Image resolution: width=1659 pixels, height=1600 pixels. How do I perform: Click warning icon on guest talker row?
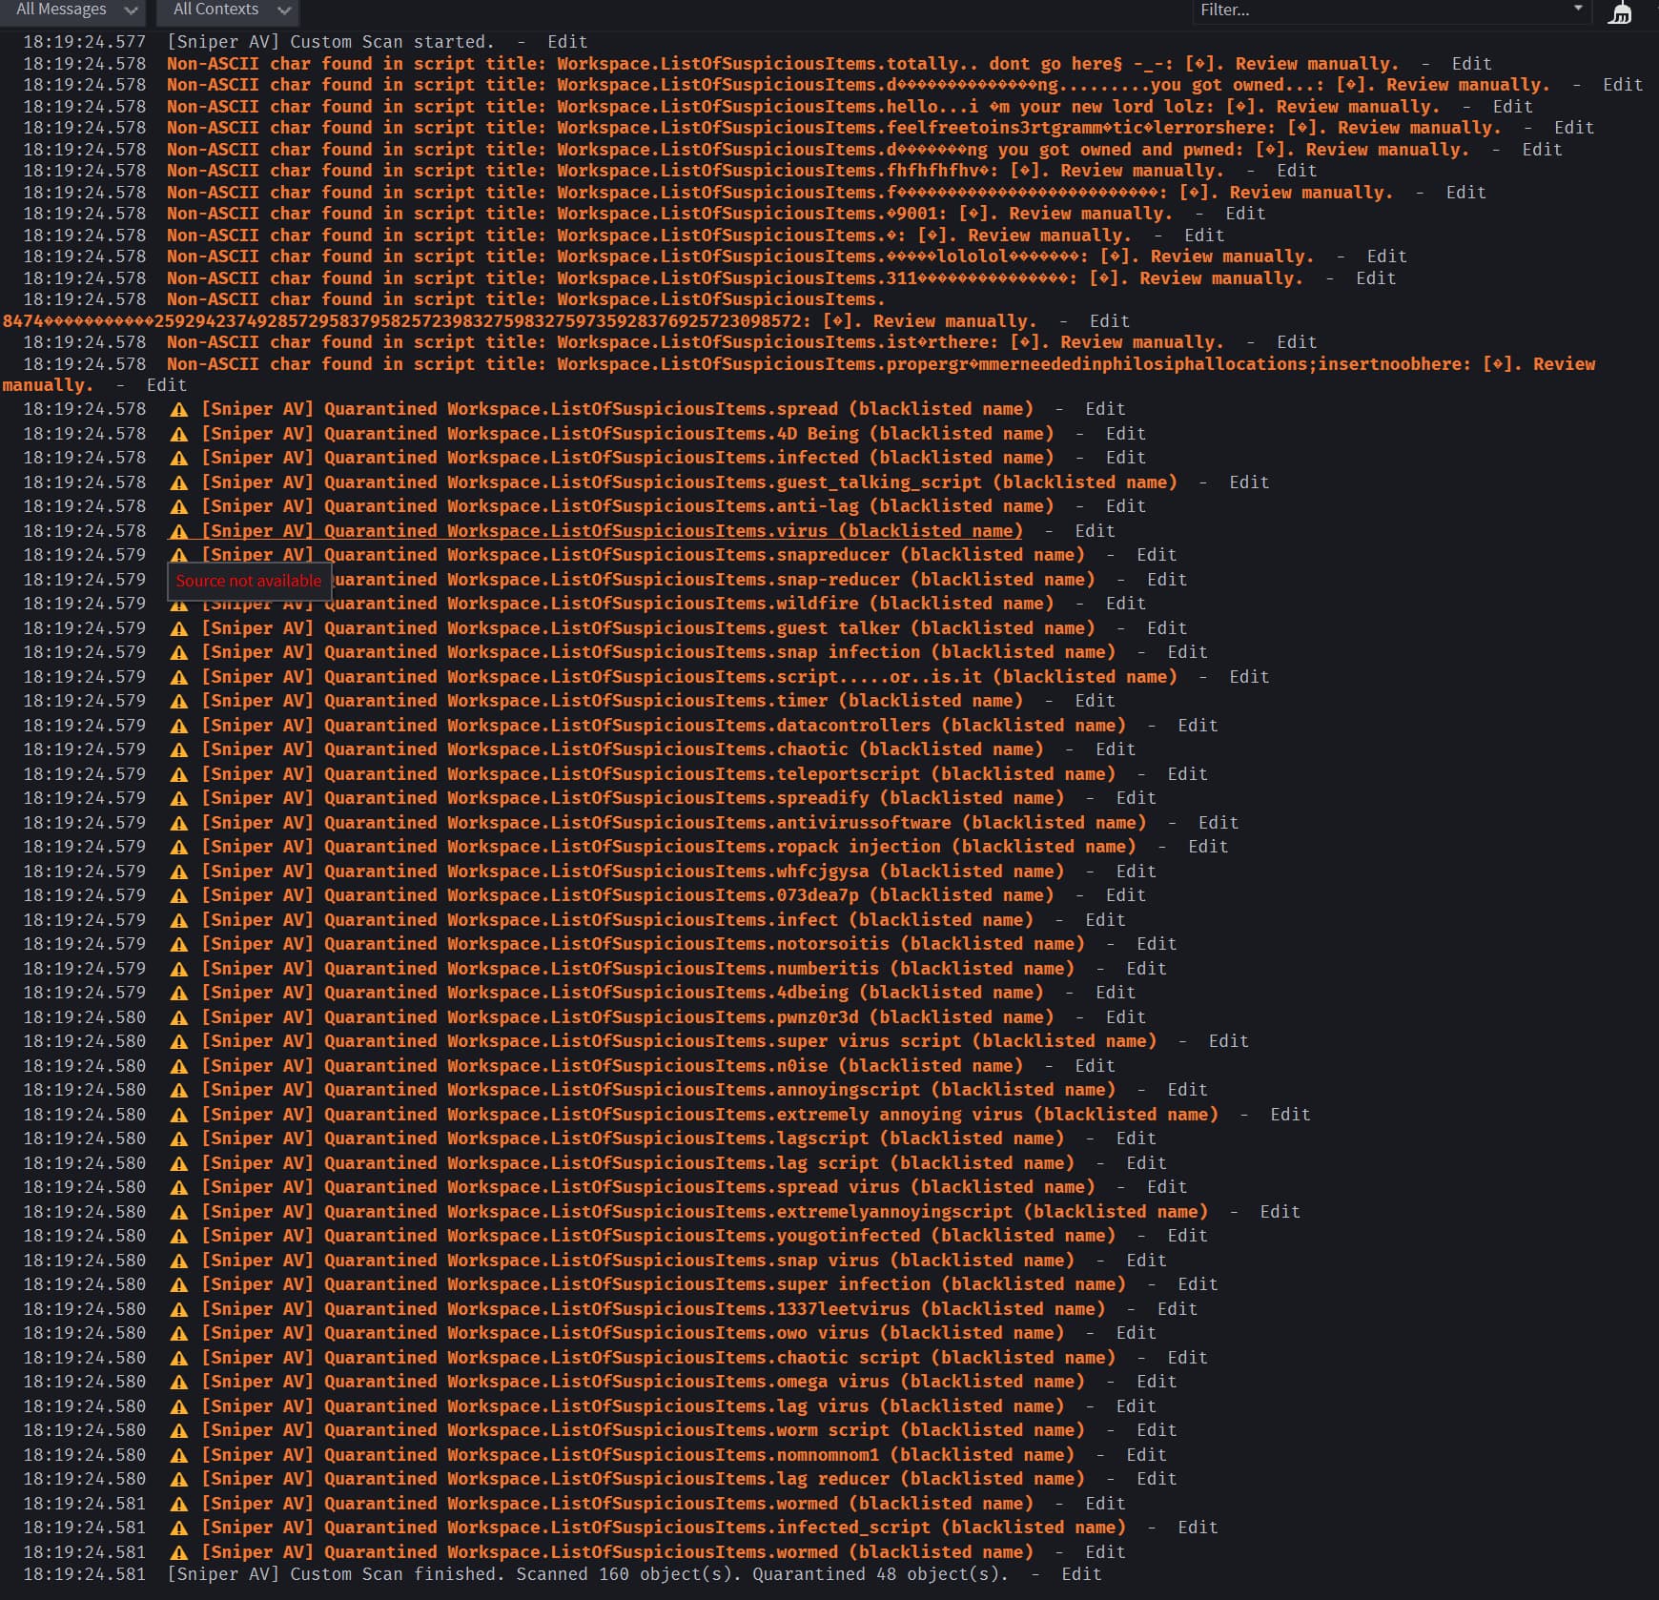click(x=179, y=629)
